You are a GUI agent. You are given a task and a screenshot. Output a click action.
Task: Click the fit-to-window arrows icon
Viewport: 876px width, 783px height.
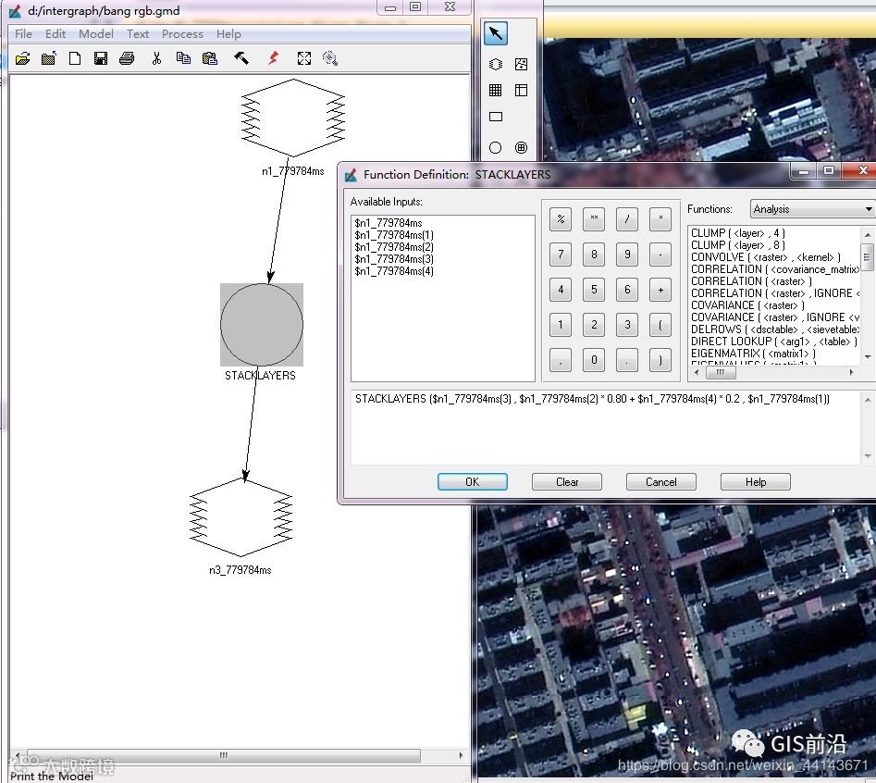pyautogui.click(x=304, y=58)
